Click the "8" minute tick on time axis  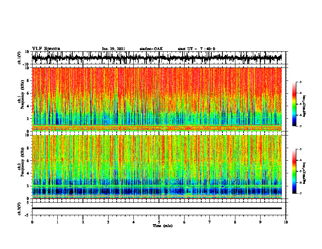pos(235,222)
